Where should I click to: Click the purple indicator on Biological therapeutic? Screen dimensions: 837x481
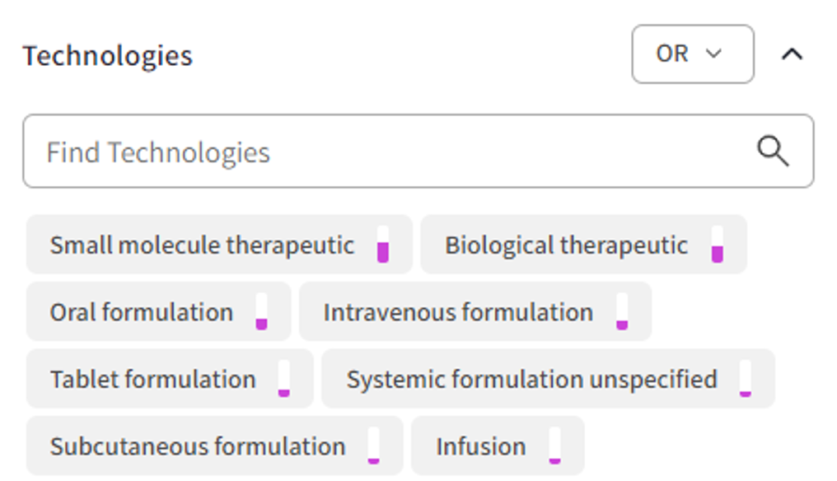point(718,249)
